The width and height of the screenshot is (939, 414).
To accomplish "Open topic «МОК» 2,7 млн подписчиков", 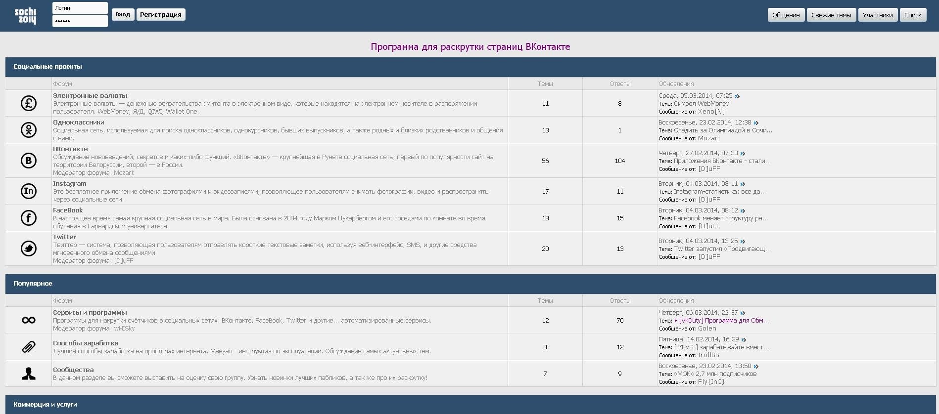I will [715, 374].
